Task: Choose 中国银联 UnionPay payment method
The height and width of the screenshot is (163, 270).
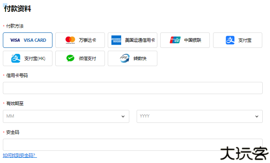Action: 185,40
